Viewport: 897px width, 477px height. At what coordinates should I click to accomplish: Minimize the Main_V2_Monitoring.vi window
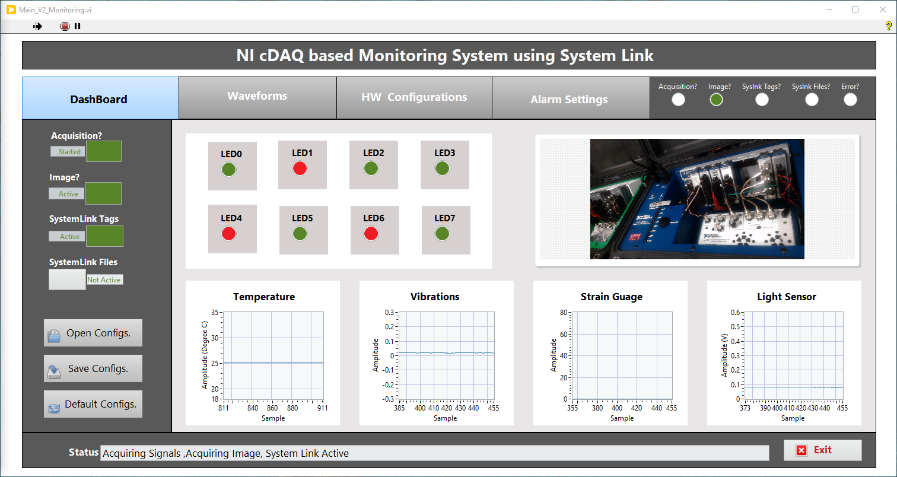point(828,9)
